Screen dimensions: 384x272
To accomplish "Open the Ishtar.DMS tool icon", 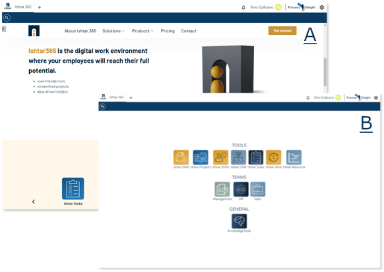I will tap(181, 157).
